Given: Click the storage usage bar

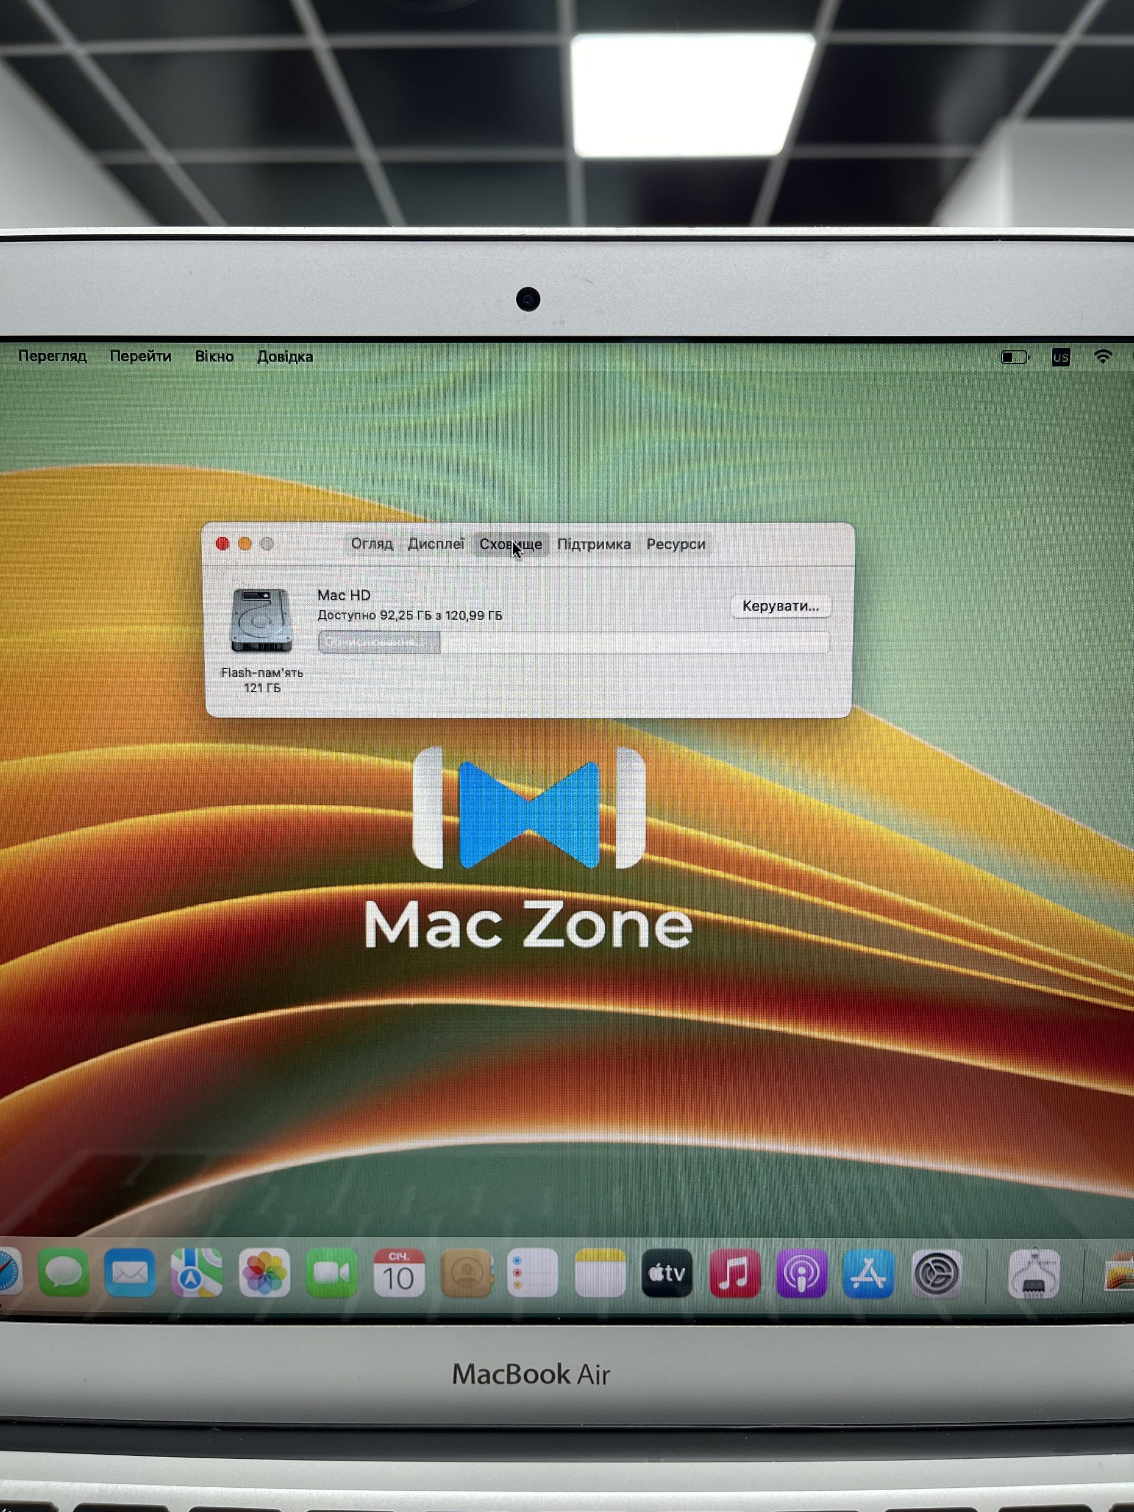Looking at the screenshot, I should click(x=574, y=643).
